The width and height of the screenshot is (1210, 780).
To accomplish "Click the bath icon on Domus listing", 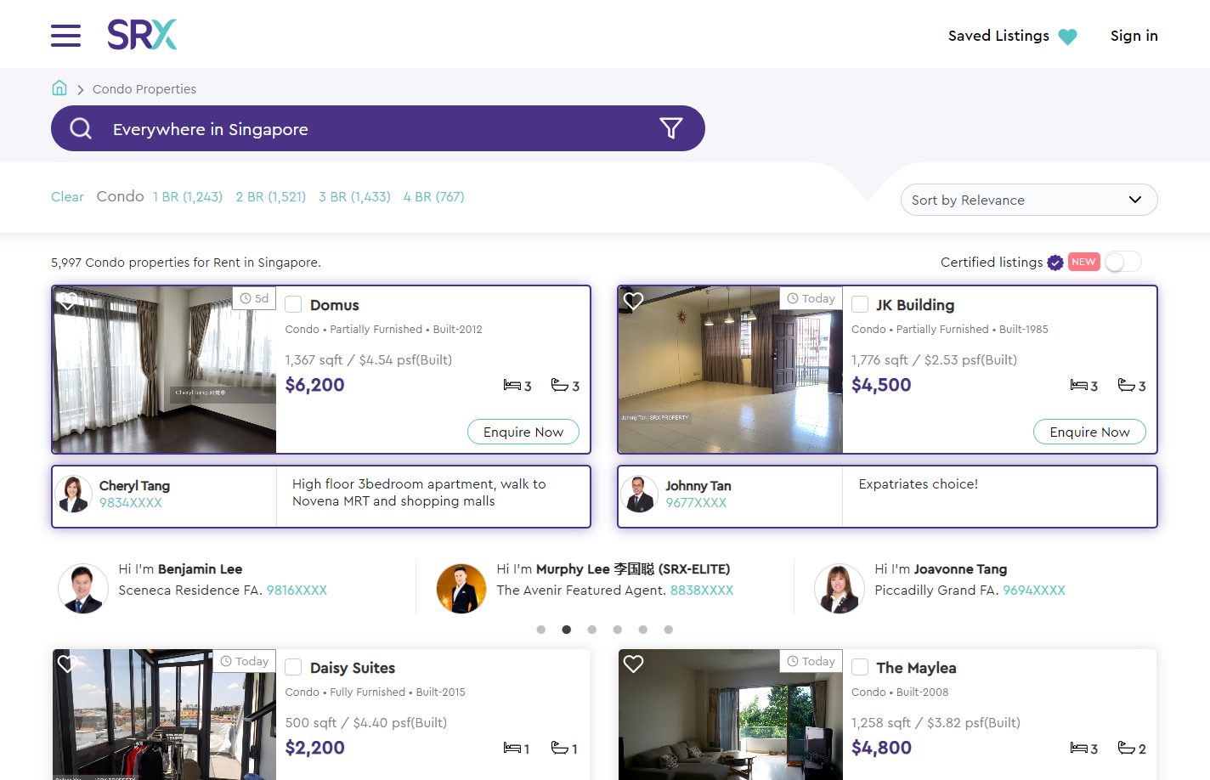I will [560, 386].
